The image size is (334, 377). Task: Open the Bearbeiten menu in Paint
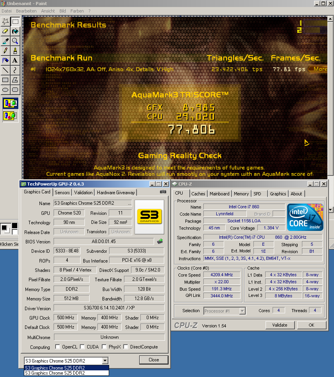(26, 11)
